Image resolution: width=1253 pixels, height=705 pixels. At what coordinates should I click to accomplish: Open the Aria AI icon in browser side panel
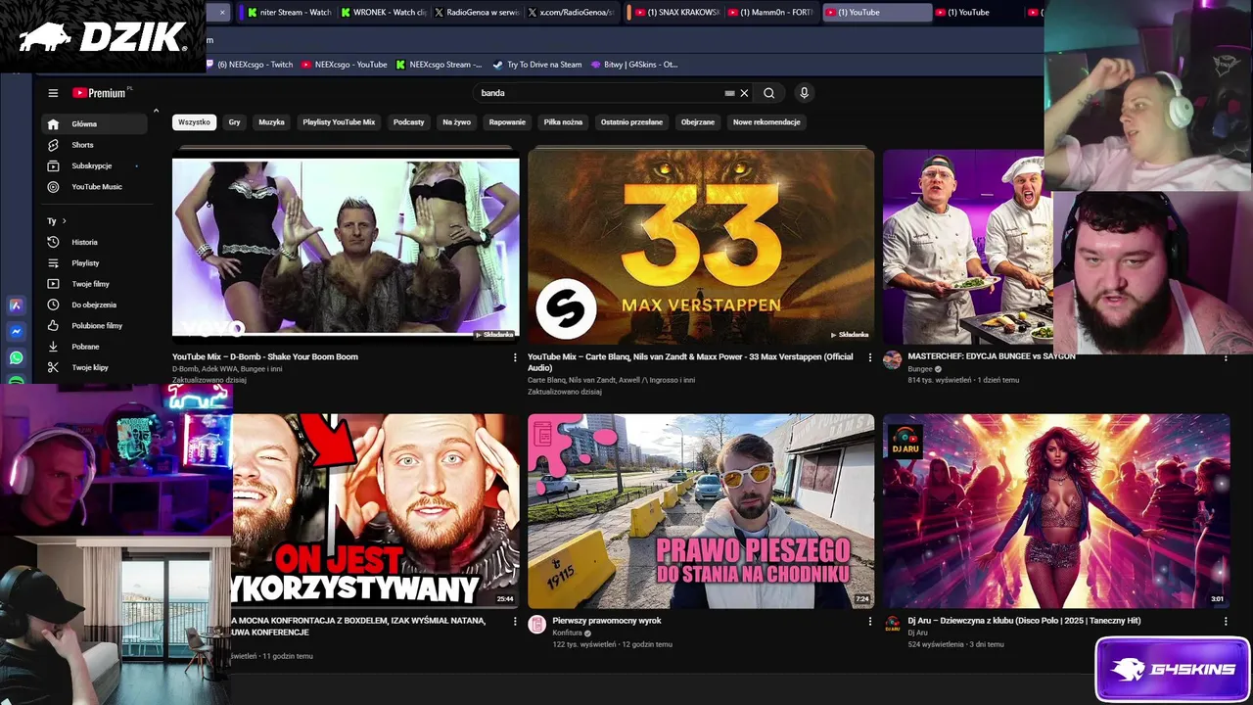click(16, 305)
